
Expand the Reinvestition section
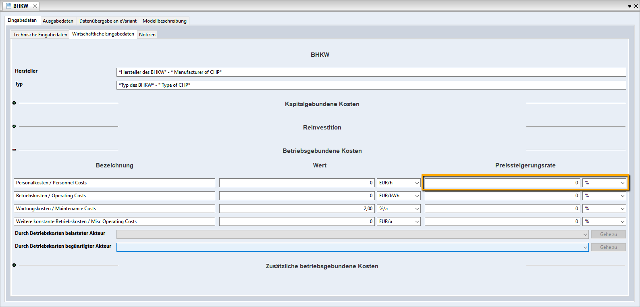click(x=14, y=126)
